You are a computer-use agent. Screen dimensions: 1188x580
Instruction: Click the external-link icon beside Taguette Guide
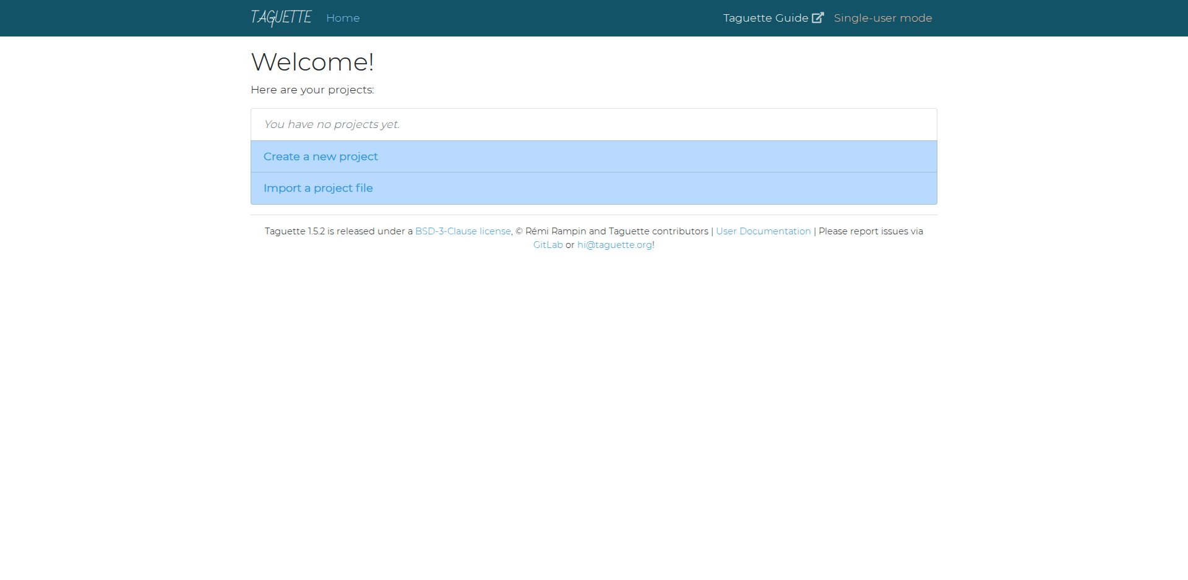[x=818, y=18]
